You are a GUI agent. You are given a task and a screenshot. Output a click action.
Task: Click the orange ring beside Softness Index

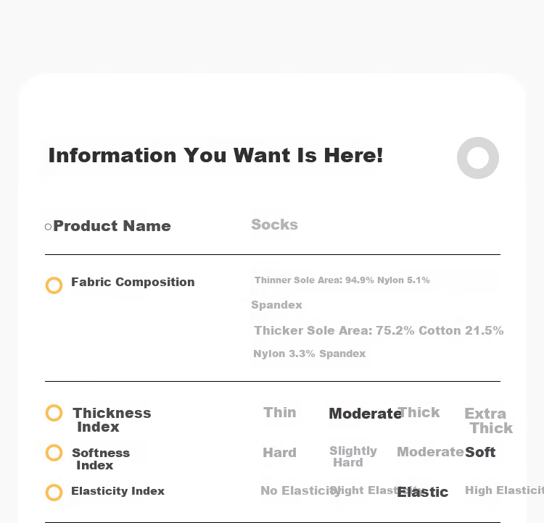pos(54,453)
